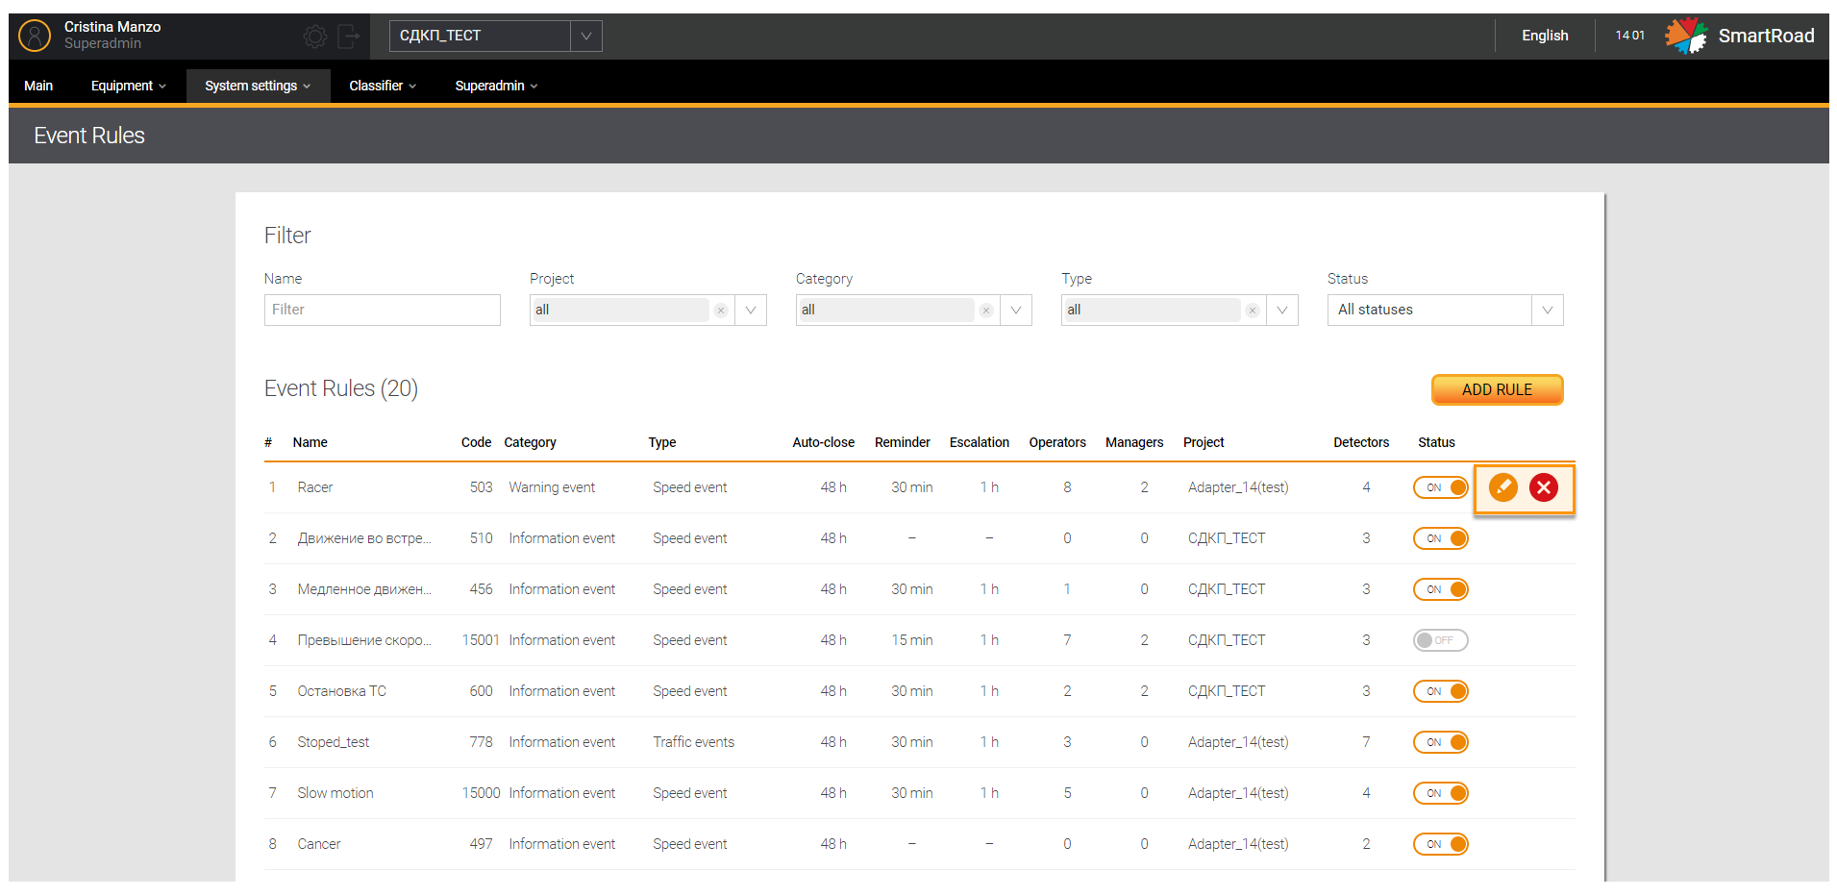This screenshot has width=1837, height=896.
Task: Open the СДКП_ТЕСТ project selector dropdown
Action: [495, 36]
